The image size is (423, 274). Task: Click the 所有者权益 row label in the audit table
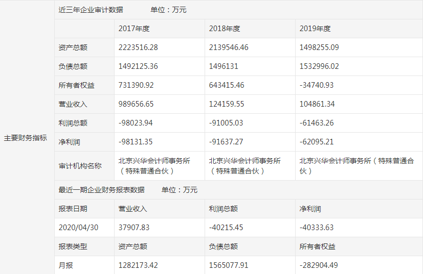pos(76,85)
